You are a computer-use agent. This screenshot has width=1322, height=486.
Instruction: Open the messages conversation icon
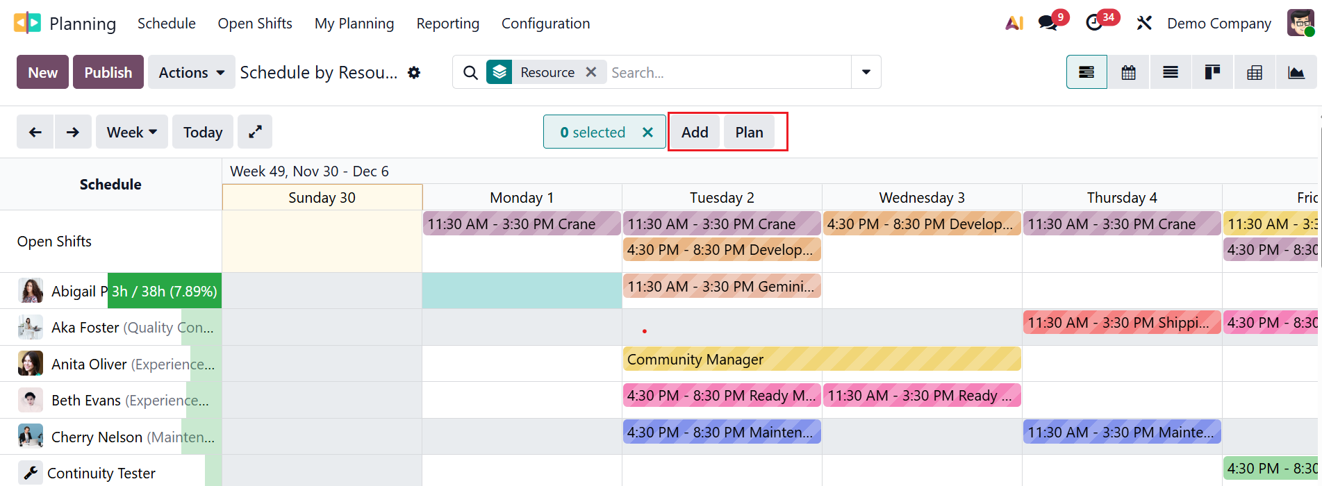click(1048, 23)
